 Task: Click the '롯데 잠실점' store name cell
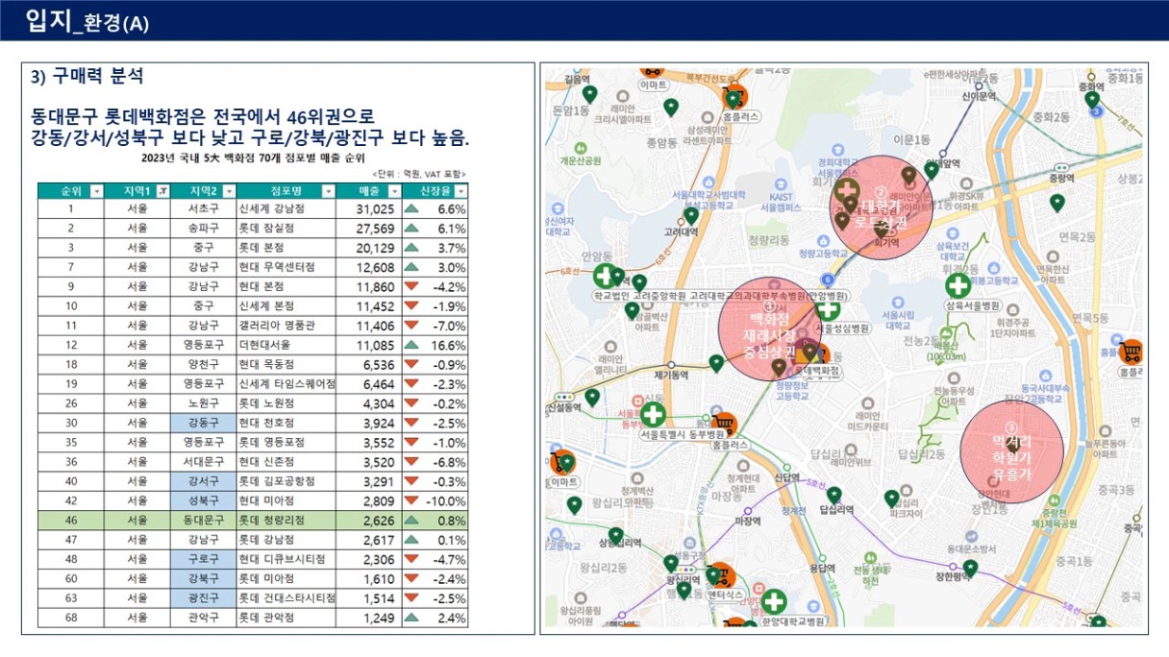pos(286,228)
